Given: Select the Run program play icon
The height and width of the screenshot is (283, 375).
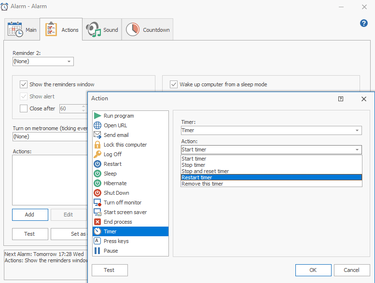Looking at the screenshot, I should pyautogui.click(x=97, y=116).
